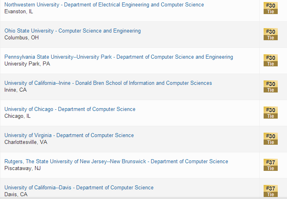Image resolution: width=287 pixels, height=199 pixels.
Task: Open Ohio State University Computer Science link
Action: (73, 31)
